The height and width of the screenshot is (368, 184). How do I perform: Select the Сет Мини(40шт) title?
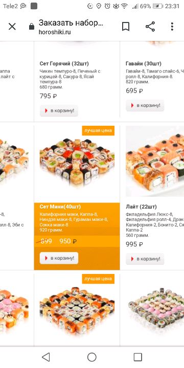tap(60, 207)
